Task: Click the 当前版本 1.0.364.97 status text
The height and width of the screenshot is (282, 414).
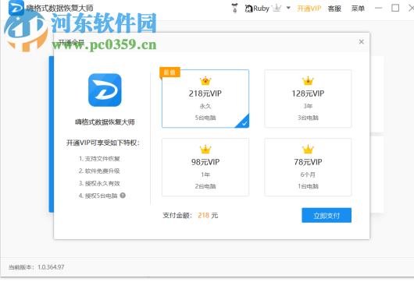Action: click(x=37, y=267)
